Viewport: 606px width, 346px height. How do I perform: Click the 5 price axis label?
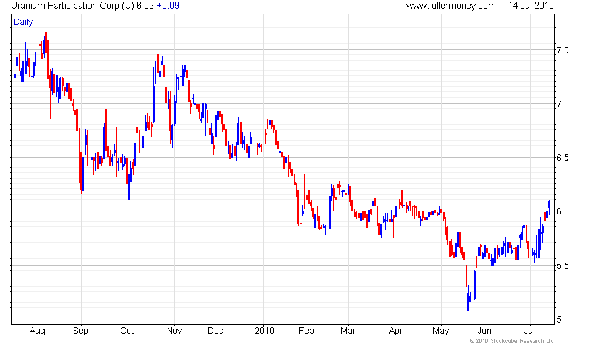point(559,319)
